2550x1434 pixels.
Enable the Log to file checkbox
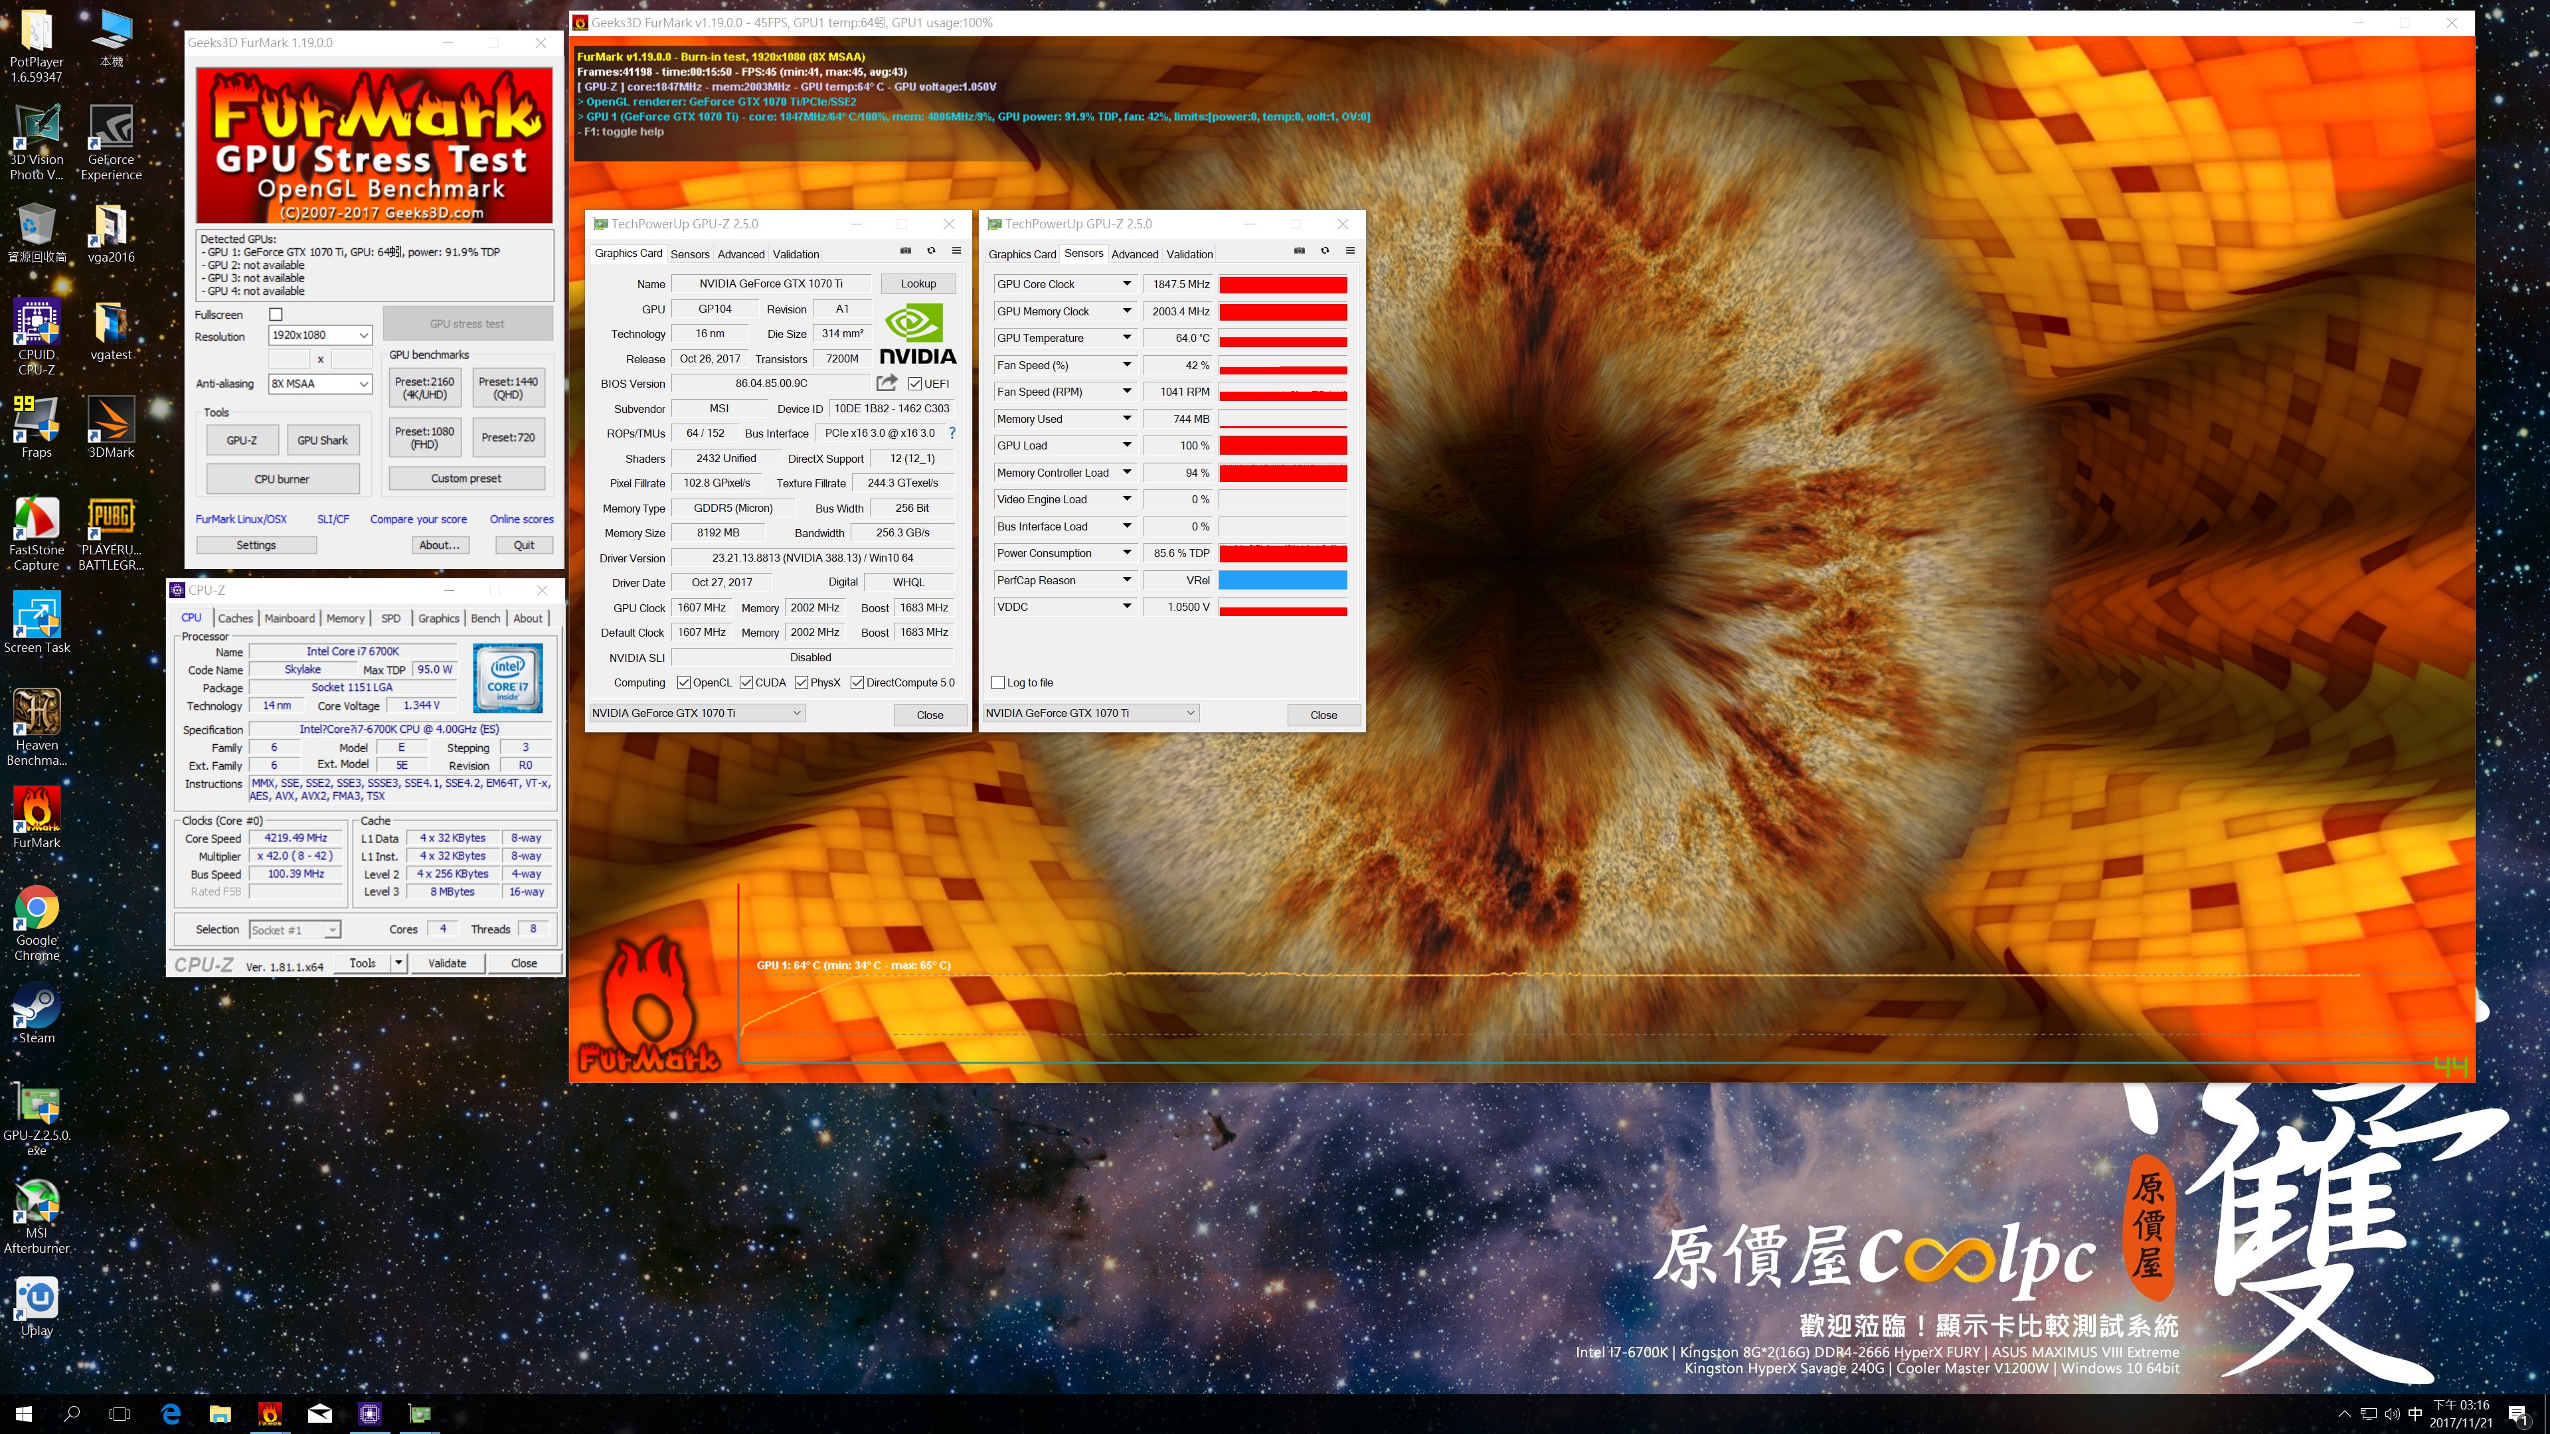[998, 683]
